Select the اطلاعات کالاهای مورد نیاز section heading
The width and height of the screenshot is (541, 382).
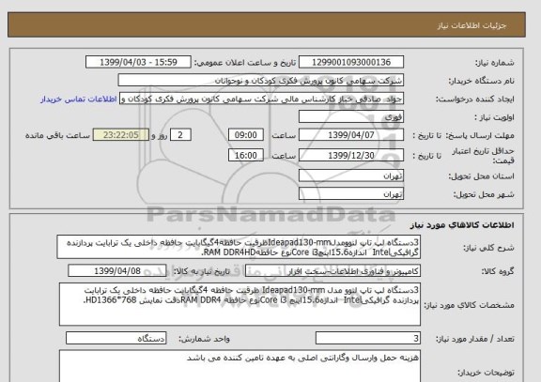(x=462, y=225)
